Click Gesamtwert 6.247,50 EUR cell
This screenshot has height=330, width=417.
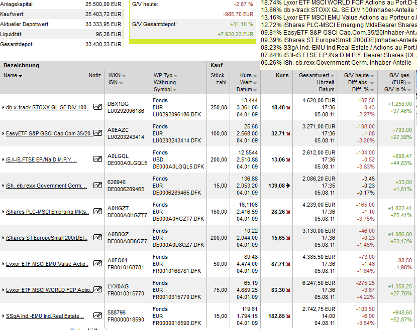[319, 283]
